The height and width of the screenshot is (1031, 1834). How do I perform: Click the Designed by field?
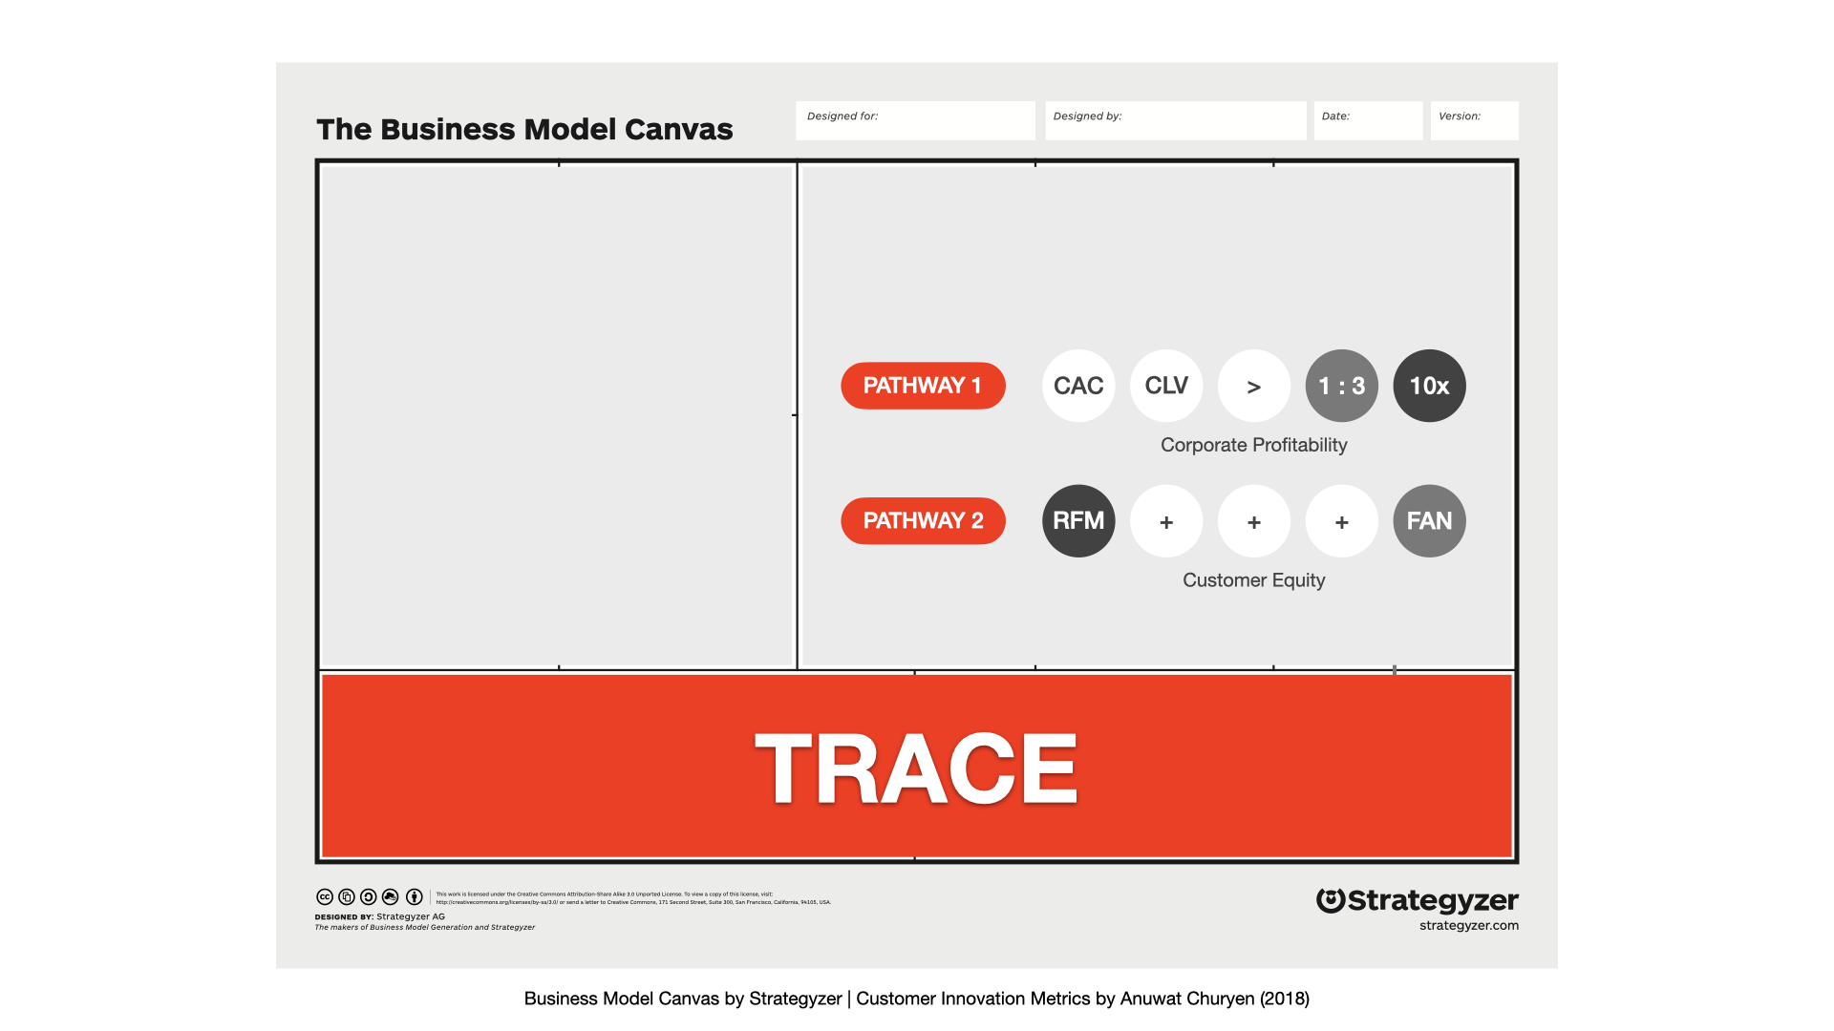[x=1175, y=121]
